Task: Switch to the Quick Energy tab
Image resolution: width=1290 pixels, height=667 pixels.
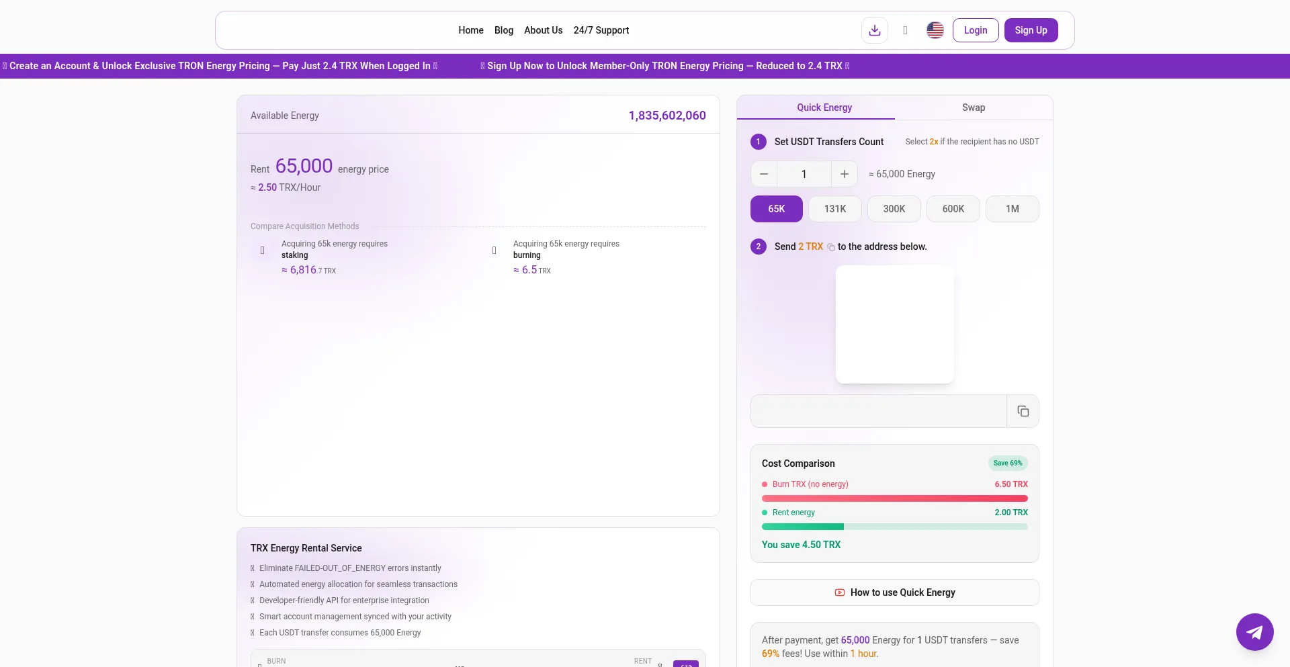Action: (x=824, y=107)
